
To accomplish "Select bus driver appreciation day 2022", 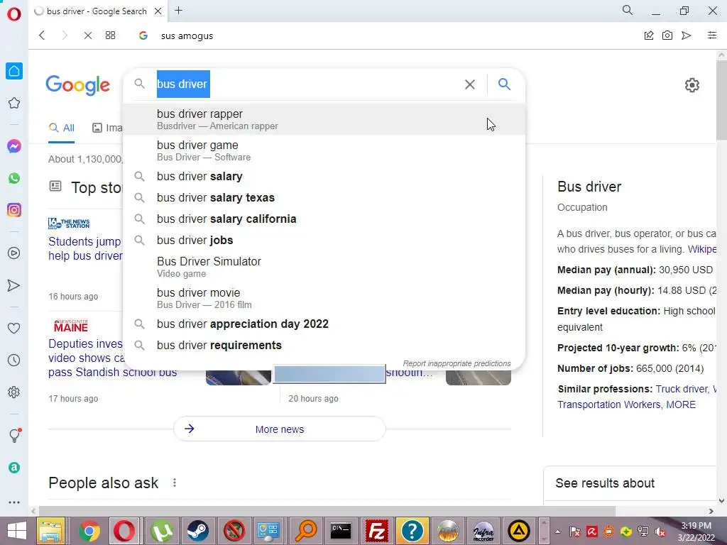I will click(324, 324).
